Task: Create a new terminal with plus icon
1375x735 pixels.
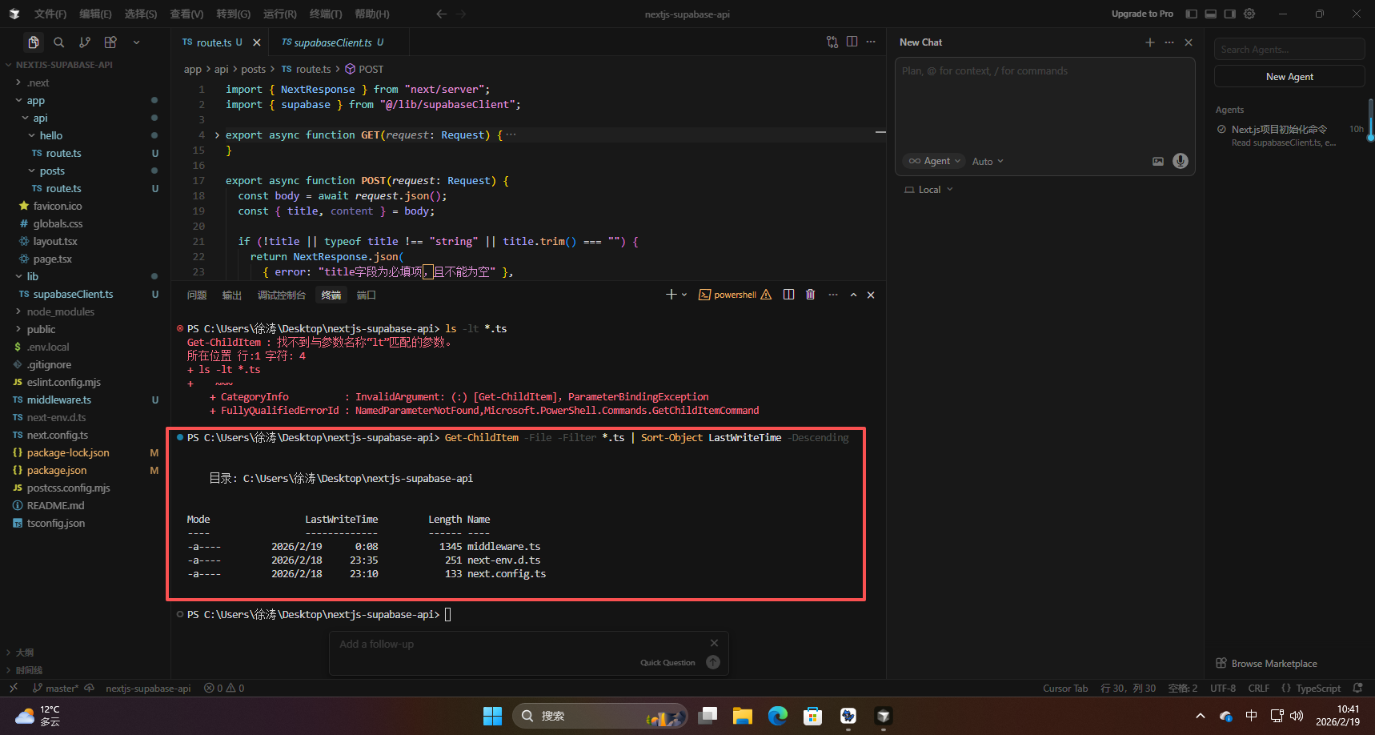Action: point(671,295)
